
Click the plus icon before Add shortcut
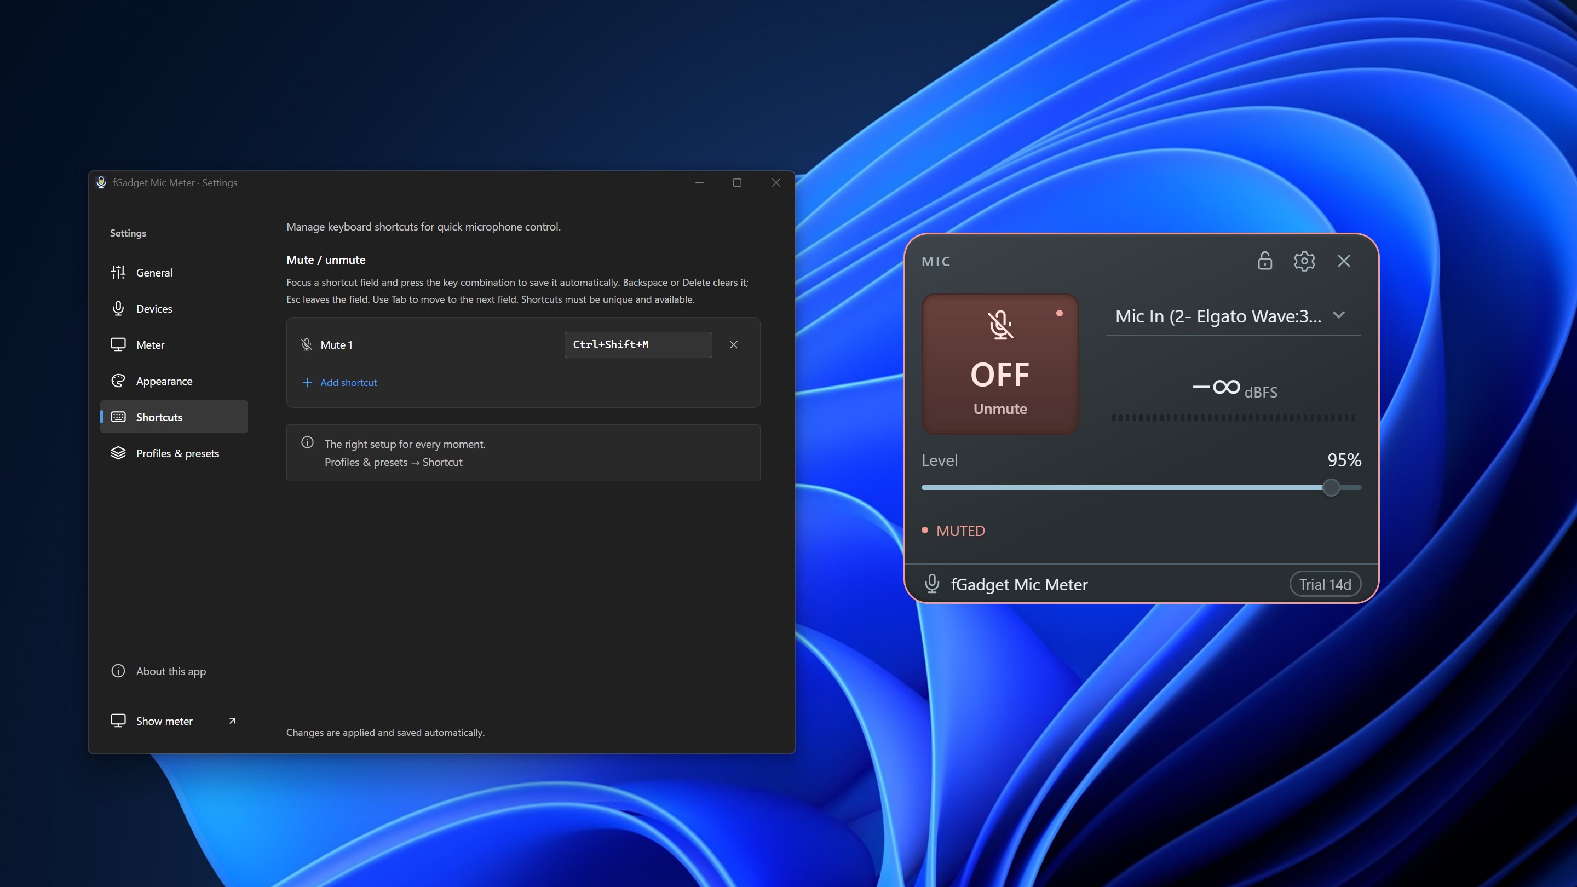click(307, 383)
